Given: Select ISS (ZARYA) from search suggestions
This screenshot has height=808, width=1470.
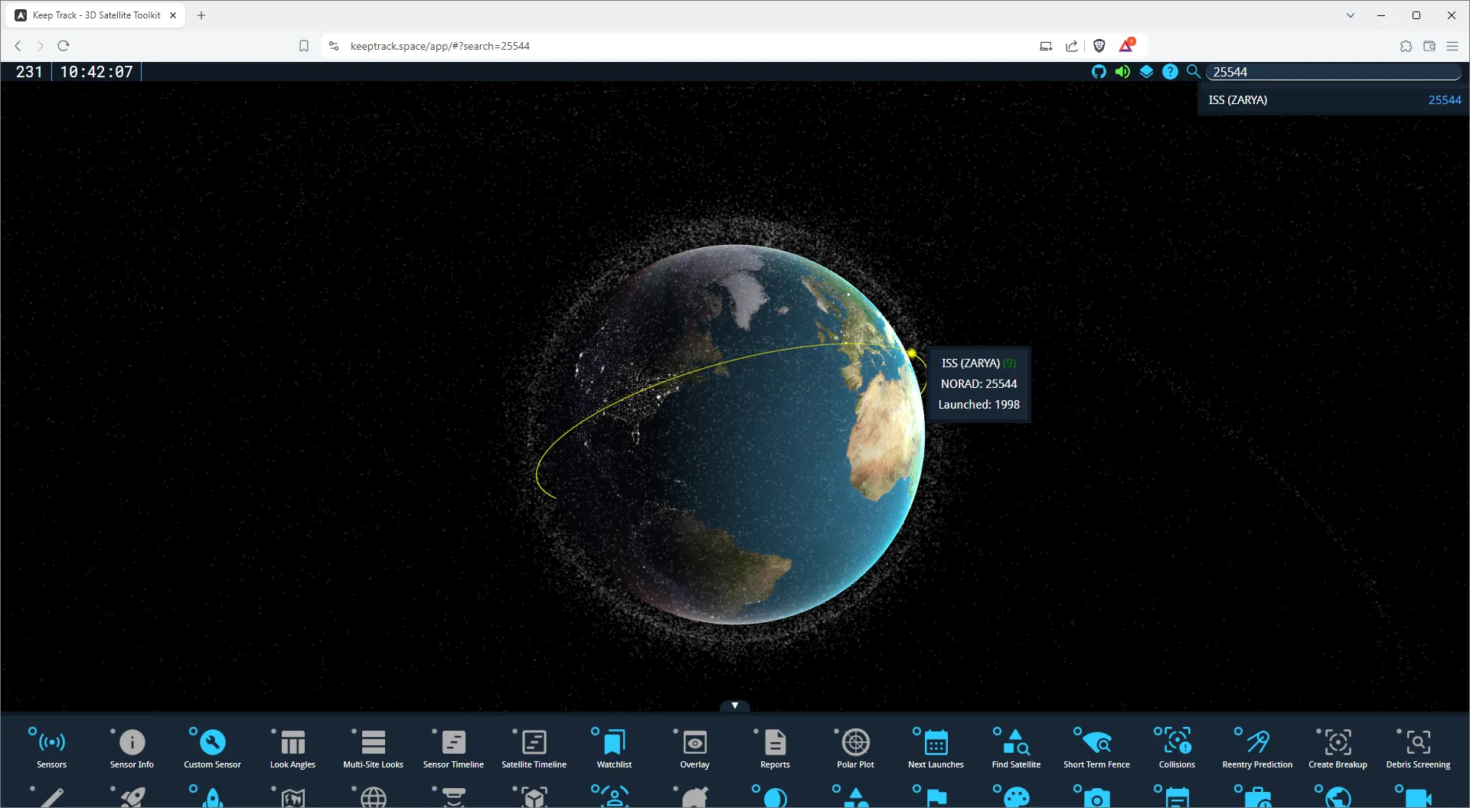Looking at the screenshot, I should pos(1332,99).
